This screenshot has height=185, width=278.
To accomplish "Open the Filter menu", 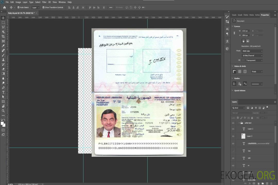I will 44,2.
